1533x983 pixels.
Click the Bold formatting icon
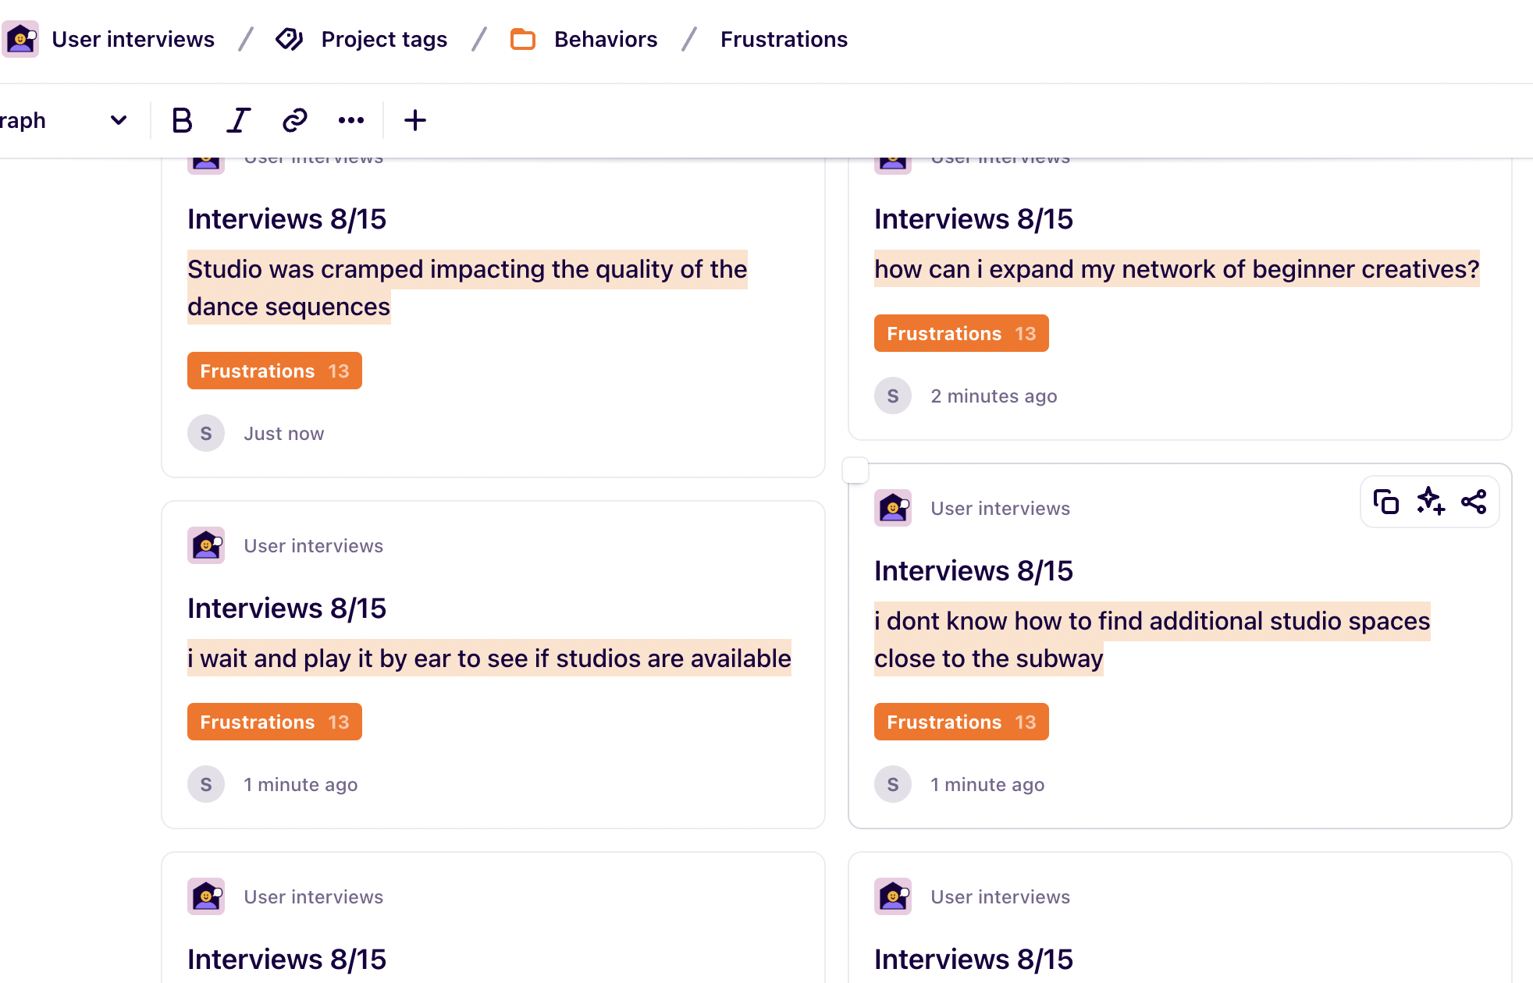point(182,120)
